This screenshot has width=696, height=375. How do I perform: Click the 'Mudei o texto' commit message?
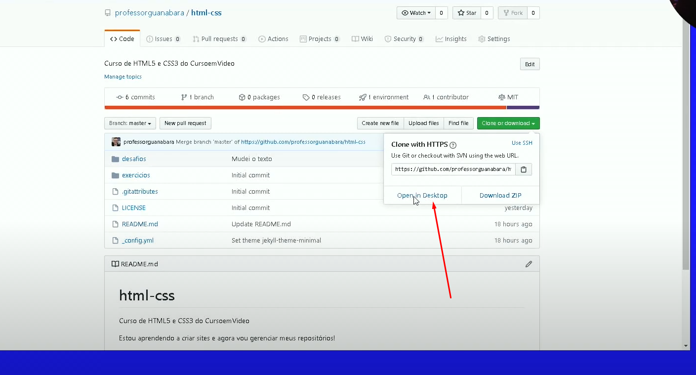(252, 159)
